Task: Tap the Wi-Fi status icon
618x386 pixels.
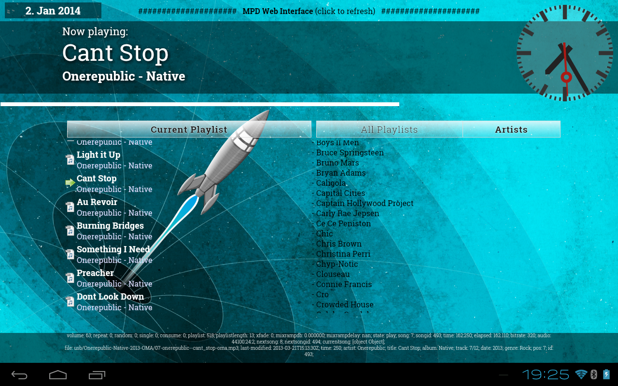Action: click(x=581, y=374)
